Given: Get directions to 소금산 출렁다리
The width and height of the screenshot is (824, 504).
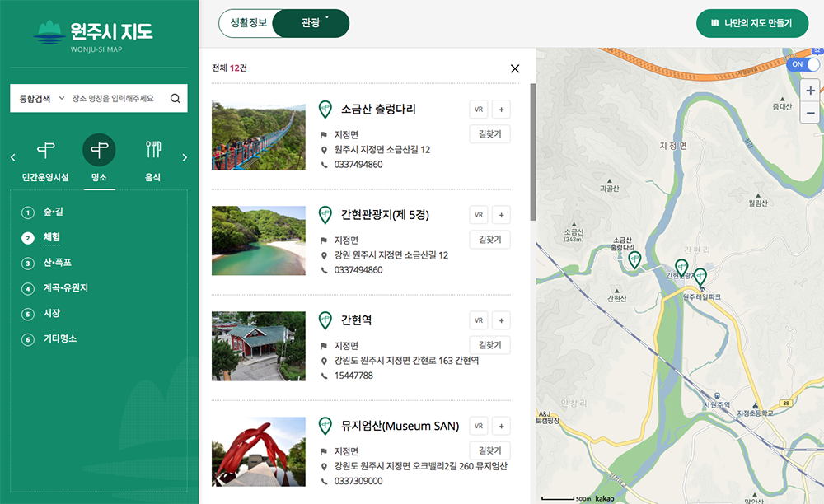Looking at the screenshot, I should pyautogui.click(x=489, y=134).
